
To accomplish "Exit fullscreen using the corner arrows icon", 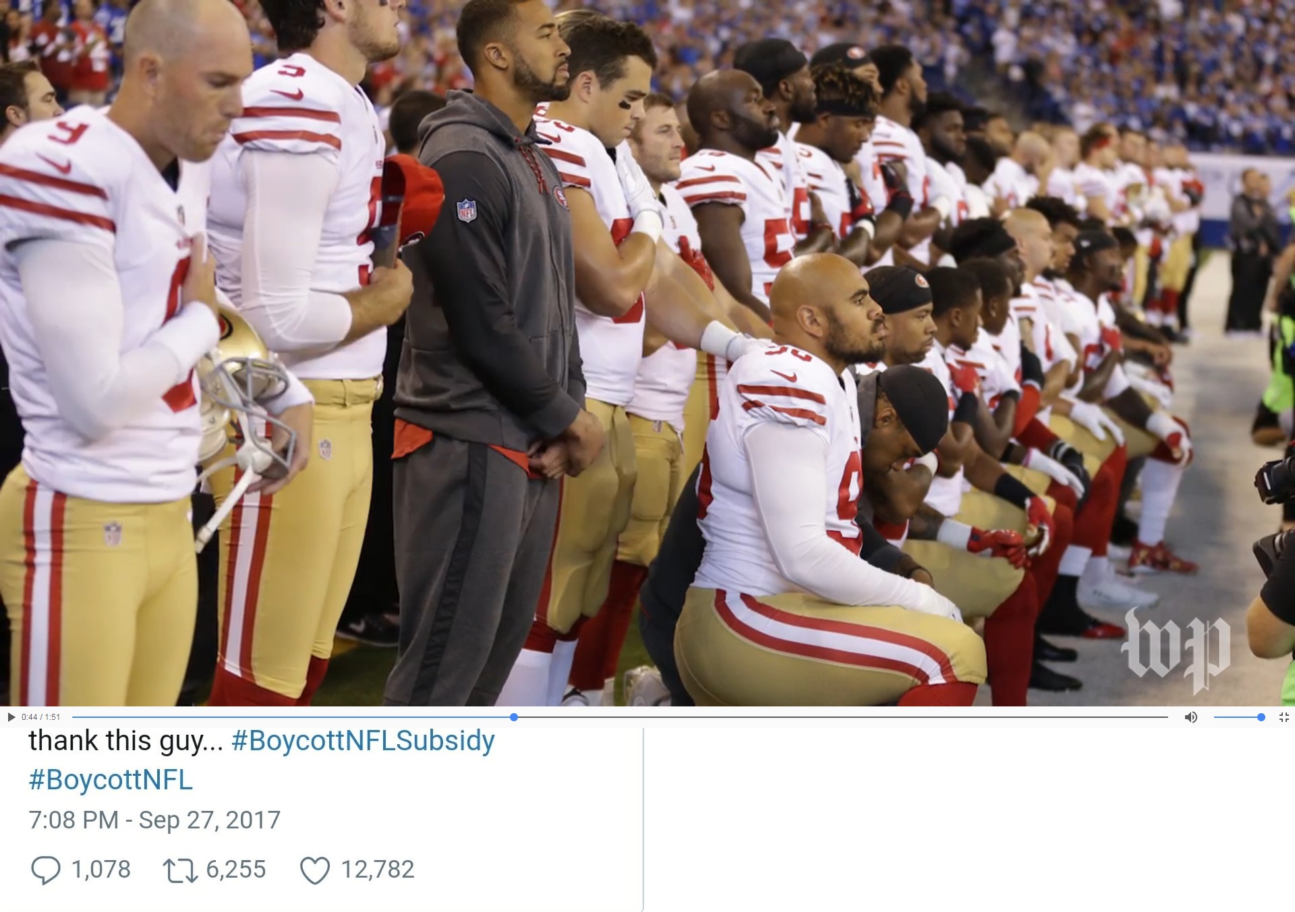I will pos(1284,717).
